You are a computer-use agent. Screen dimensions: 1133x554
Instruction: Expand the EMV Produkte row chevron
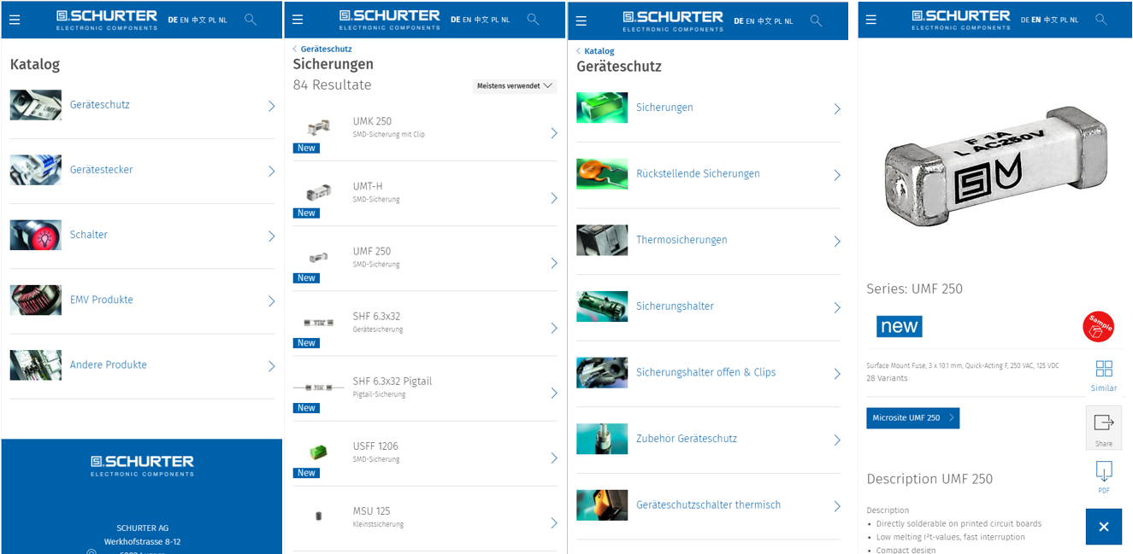click(272, 301)
